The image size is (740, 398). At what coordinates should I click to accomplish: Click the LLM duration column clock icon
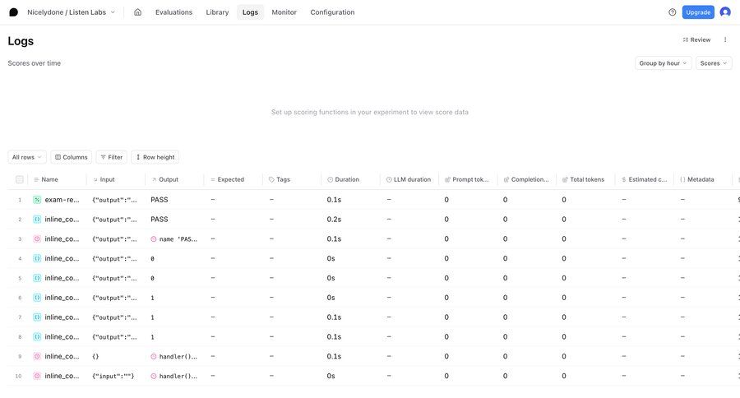tap(389, 179)
